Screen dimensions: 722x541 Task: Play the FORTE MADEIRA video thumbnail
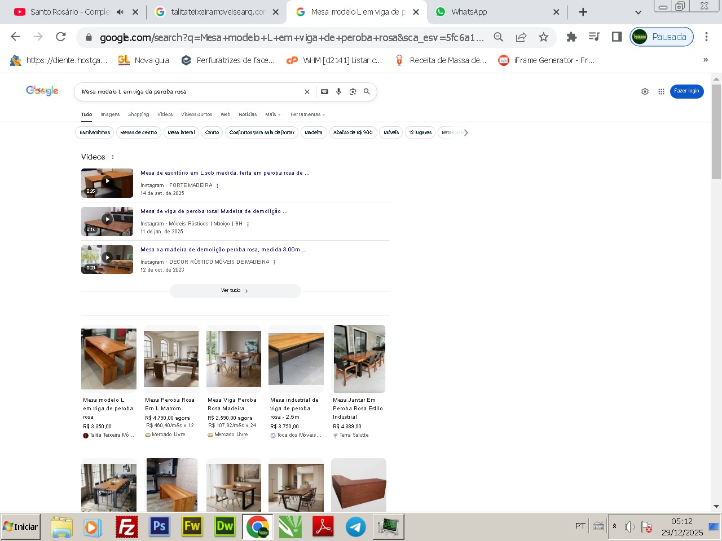pos(107,183)
